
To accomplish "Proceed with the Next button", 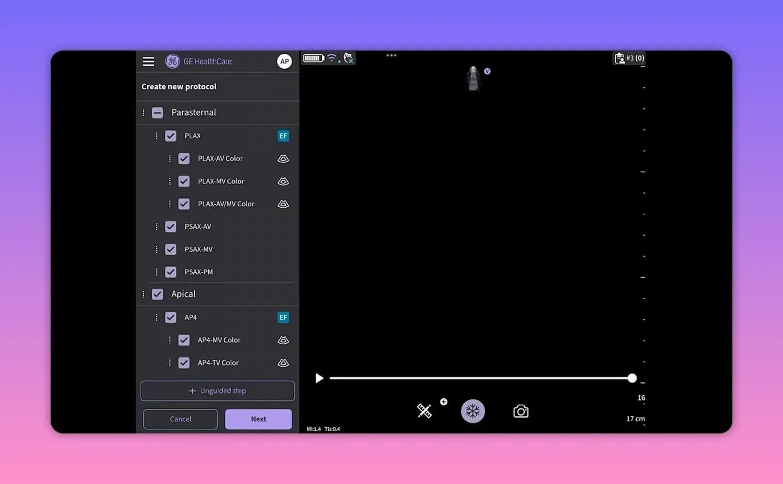I will point(258,419).
